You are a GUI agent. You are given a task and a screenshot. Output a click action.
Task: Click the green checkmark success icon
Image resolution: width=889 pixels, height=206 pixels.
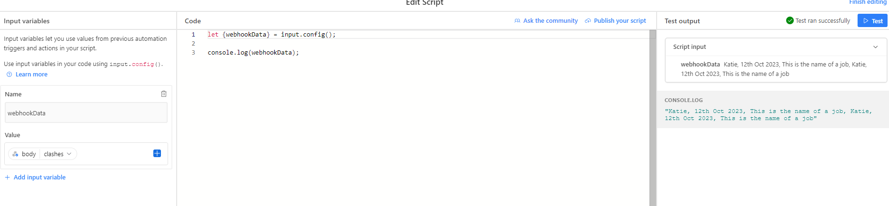pos(790,20)
